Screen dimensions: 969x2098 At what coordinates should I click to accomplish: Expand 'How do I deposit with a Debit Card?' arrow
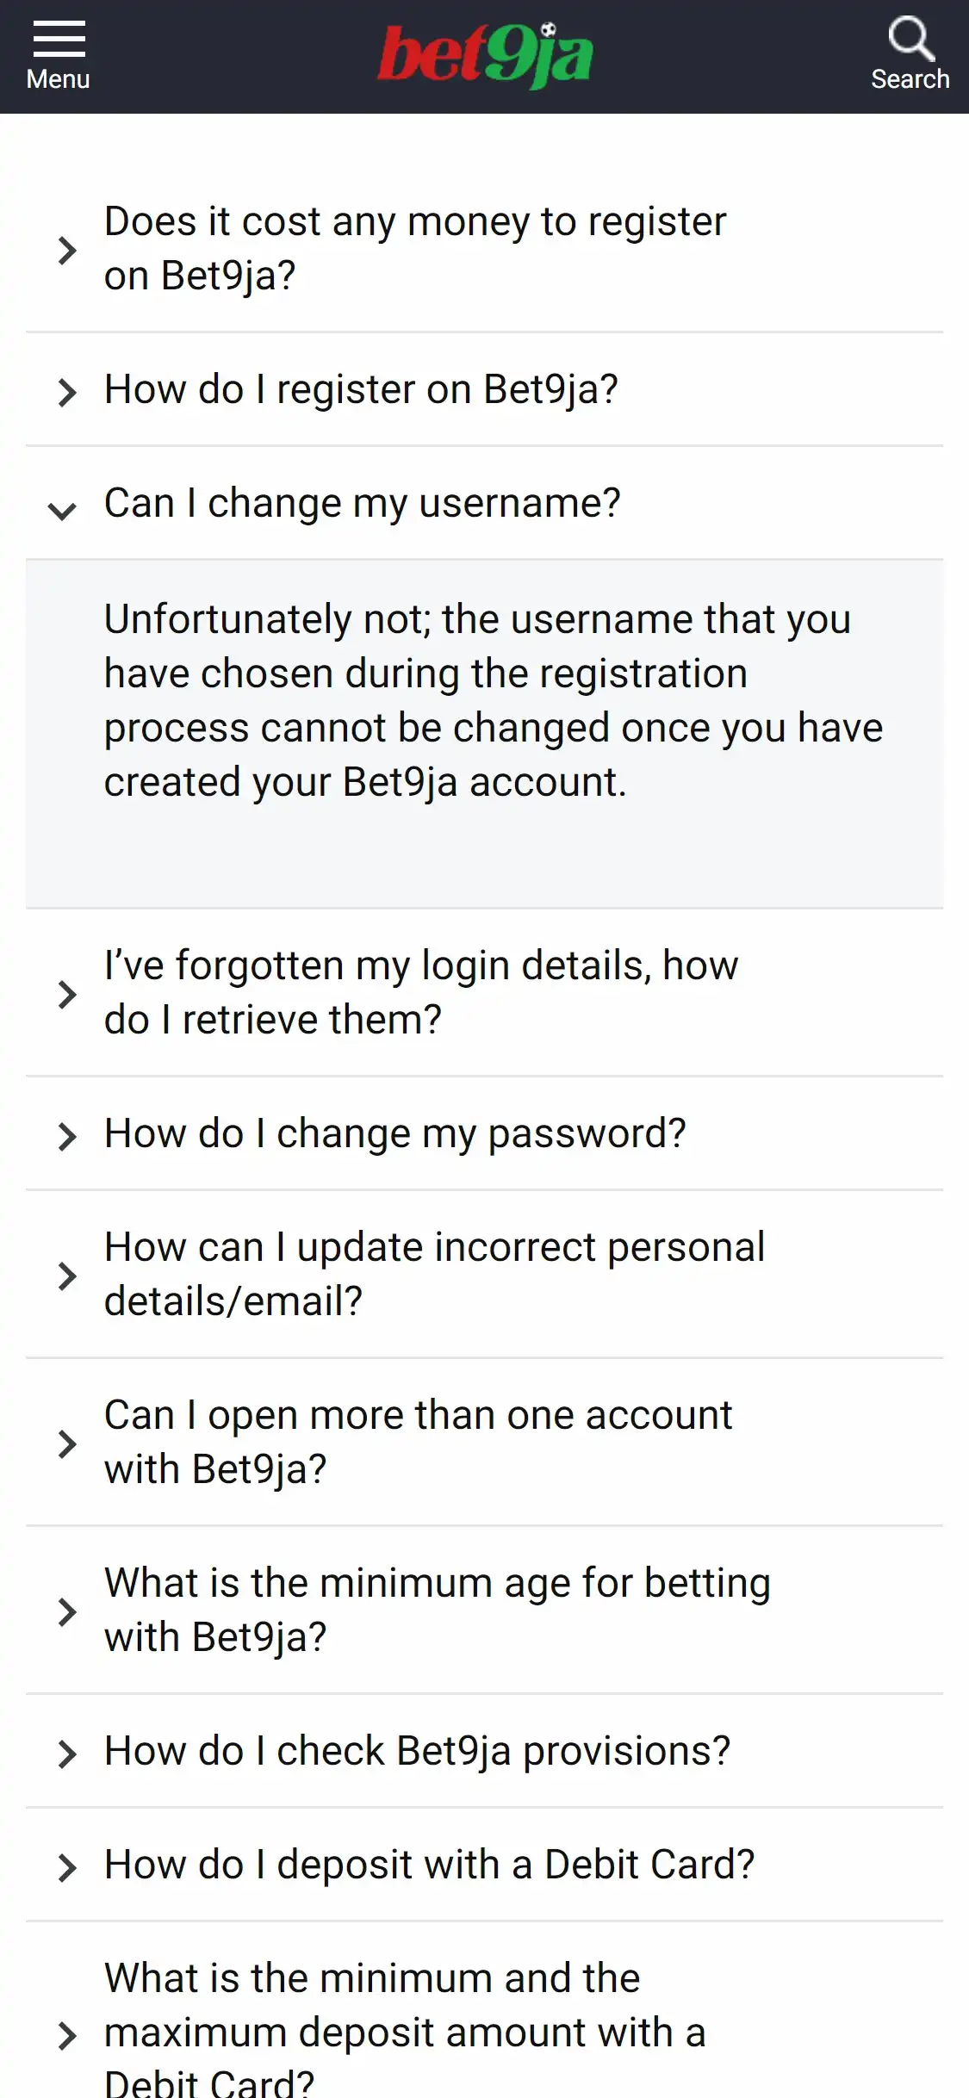(x=66, y=1868)
